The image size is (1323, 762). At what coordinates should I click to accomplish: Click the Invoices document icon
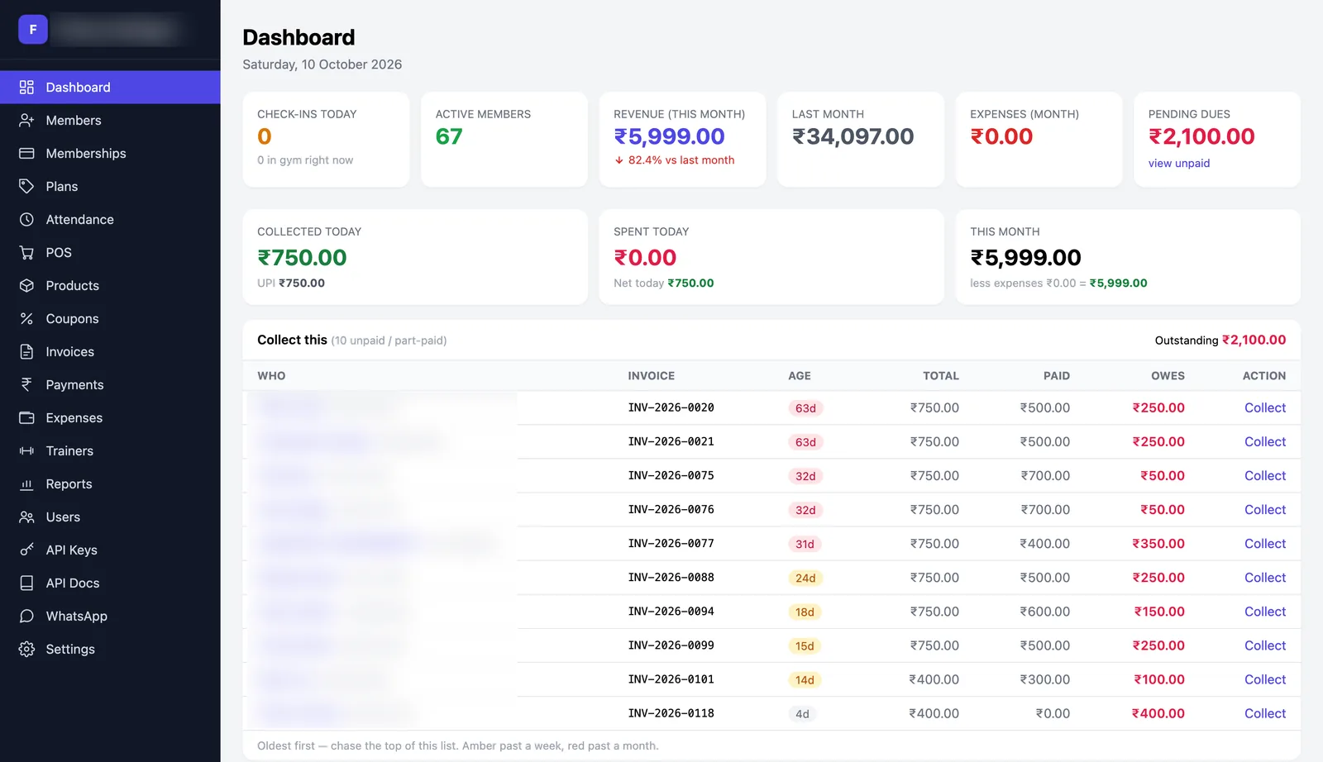coord(26,351)
